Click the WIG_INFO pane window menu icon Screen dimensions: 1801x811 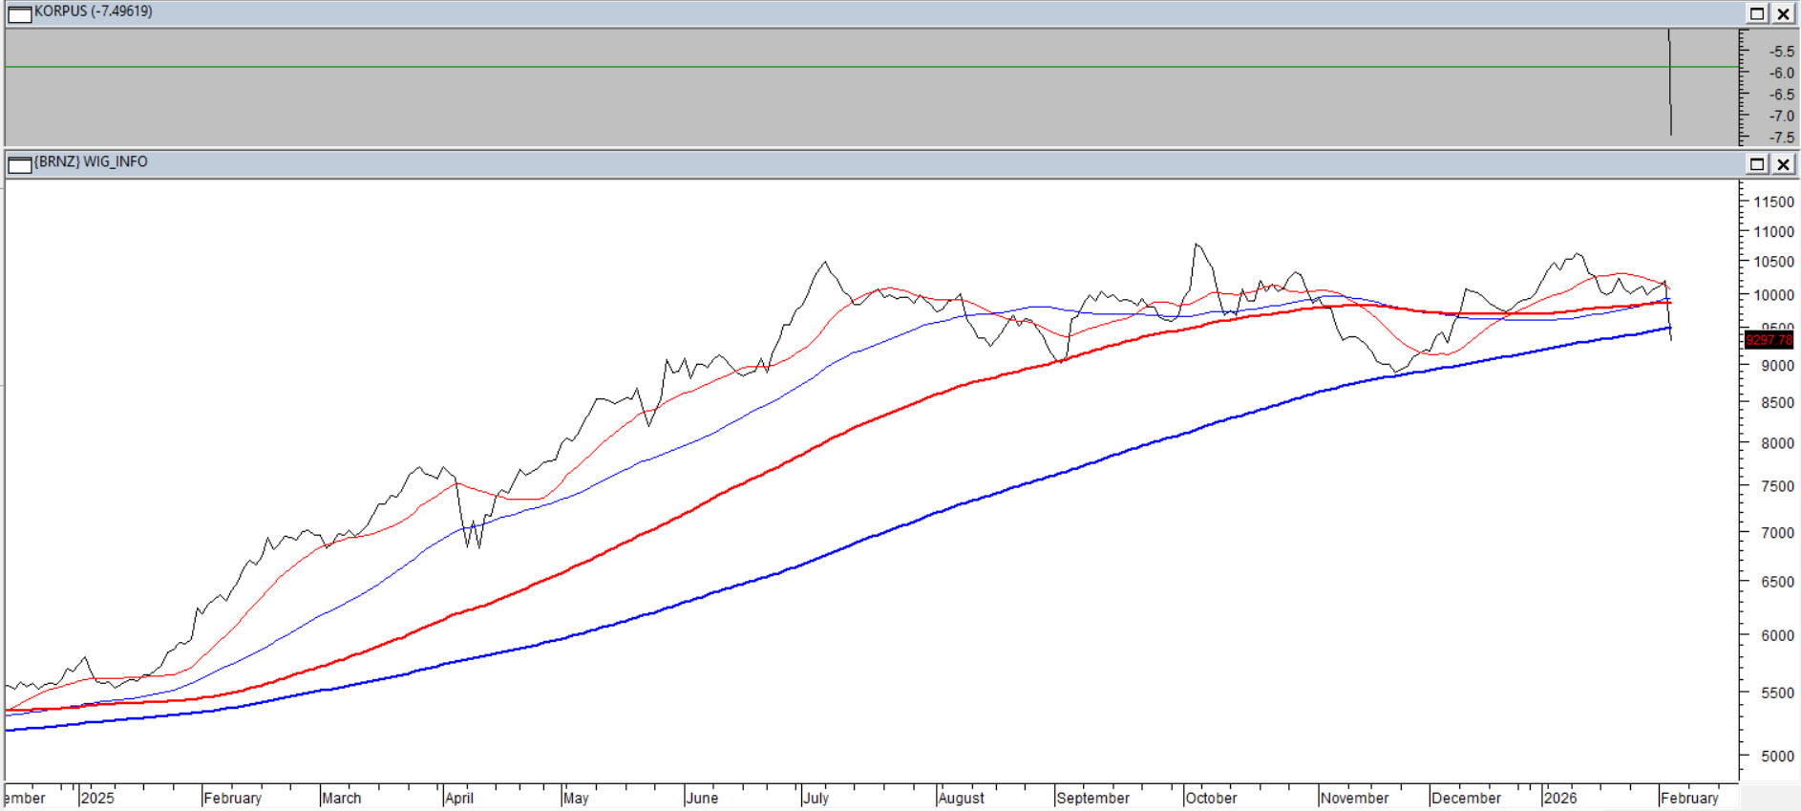(x=19, y=164)
